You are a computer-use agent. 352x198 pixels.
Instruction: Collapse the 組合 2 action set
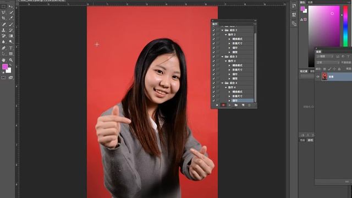(222, 30)
